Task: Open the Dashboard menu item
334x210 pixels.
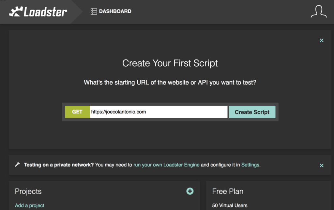Action: coord(111,11)
